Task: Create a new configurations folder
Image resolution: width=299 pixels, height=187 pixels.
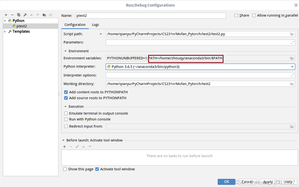Action: pyautogui.click(x=45, y=15)
